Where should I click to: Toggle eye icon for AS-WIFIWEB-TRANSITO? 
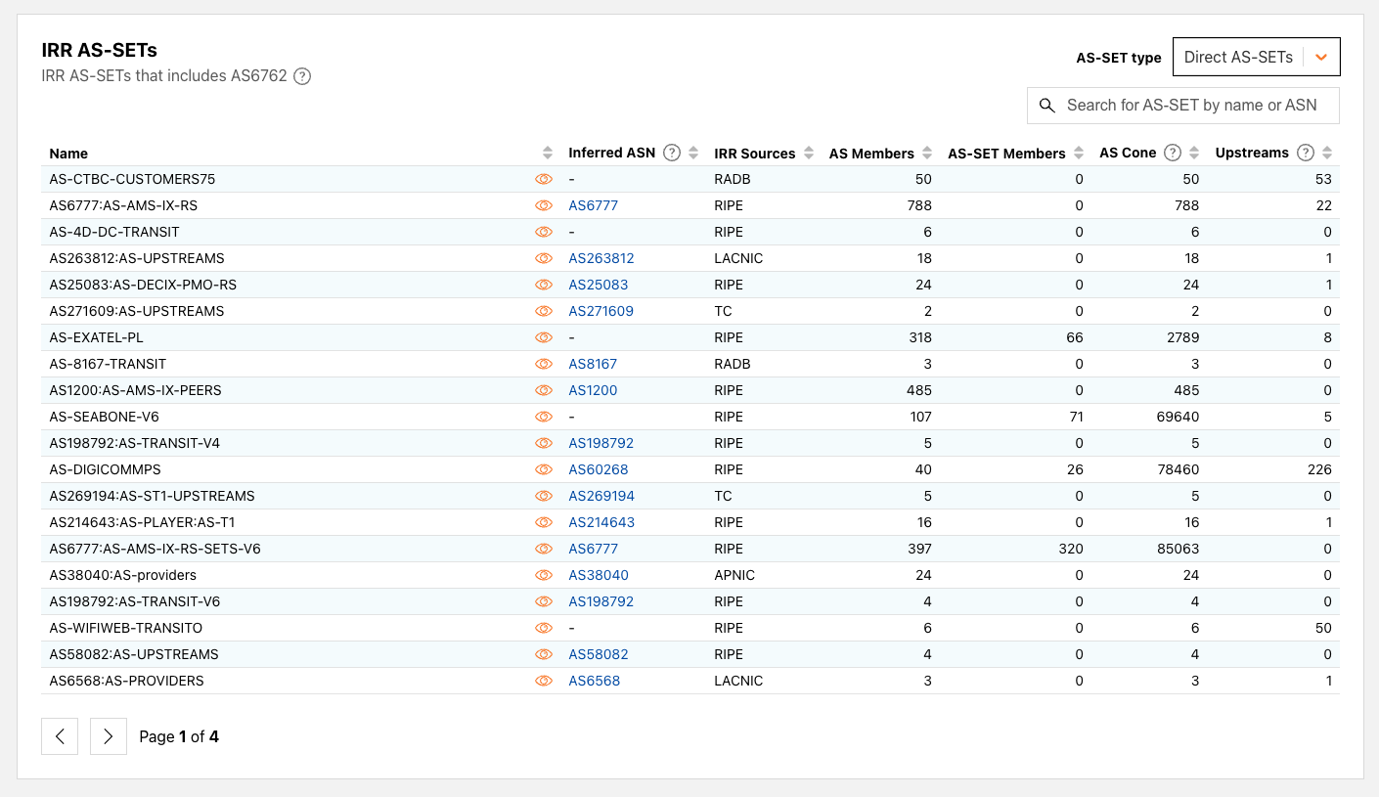pyautogui.click(x=544, y=629)
